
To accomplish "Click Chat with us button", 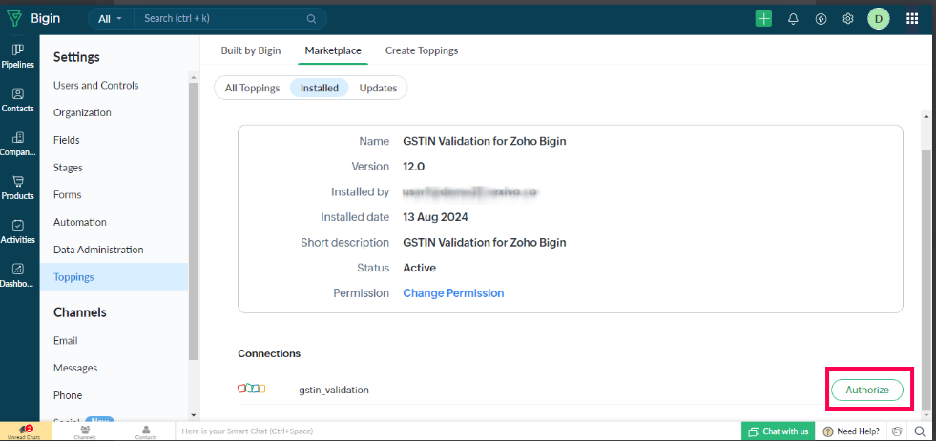I will 779,431.
